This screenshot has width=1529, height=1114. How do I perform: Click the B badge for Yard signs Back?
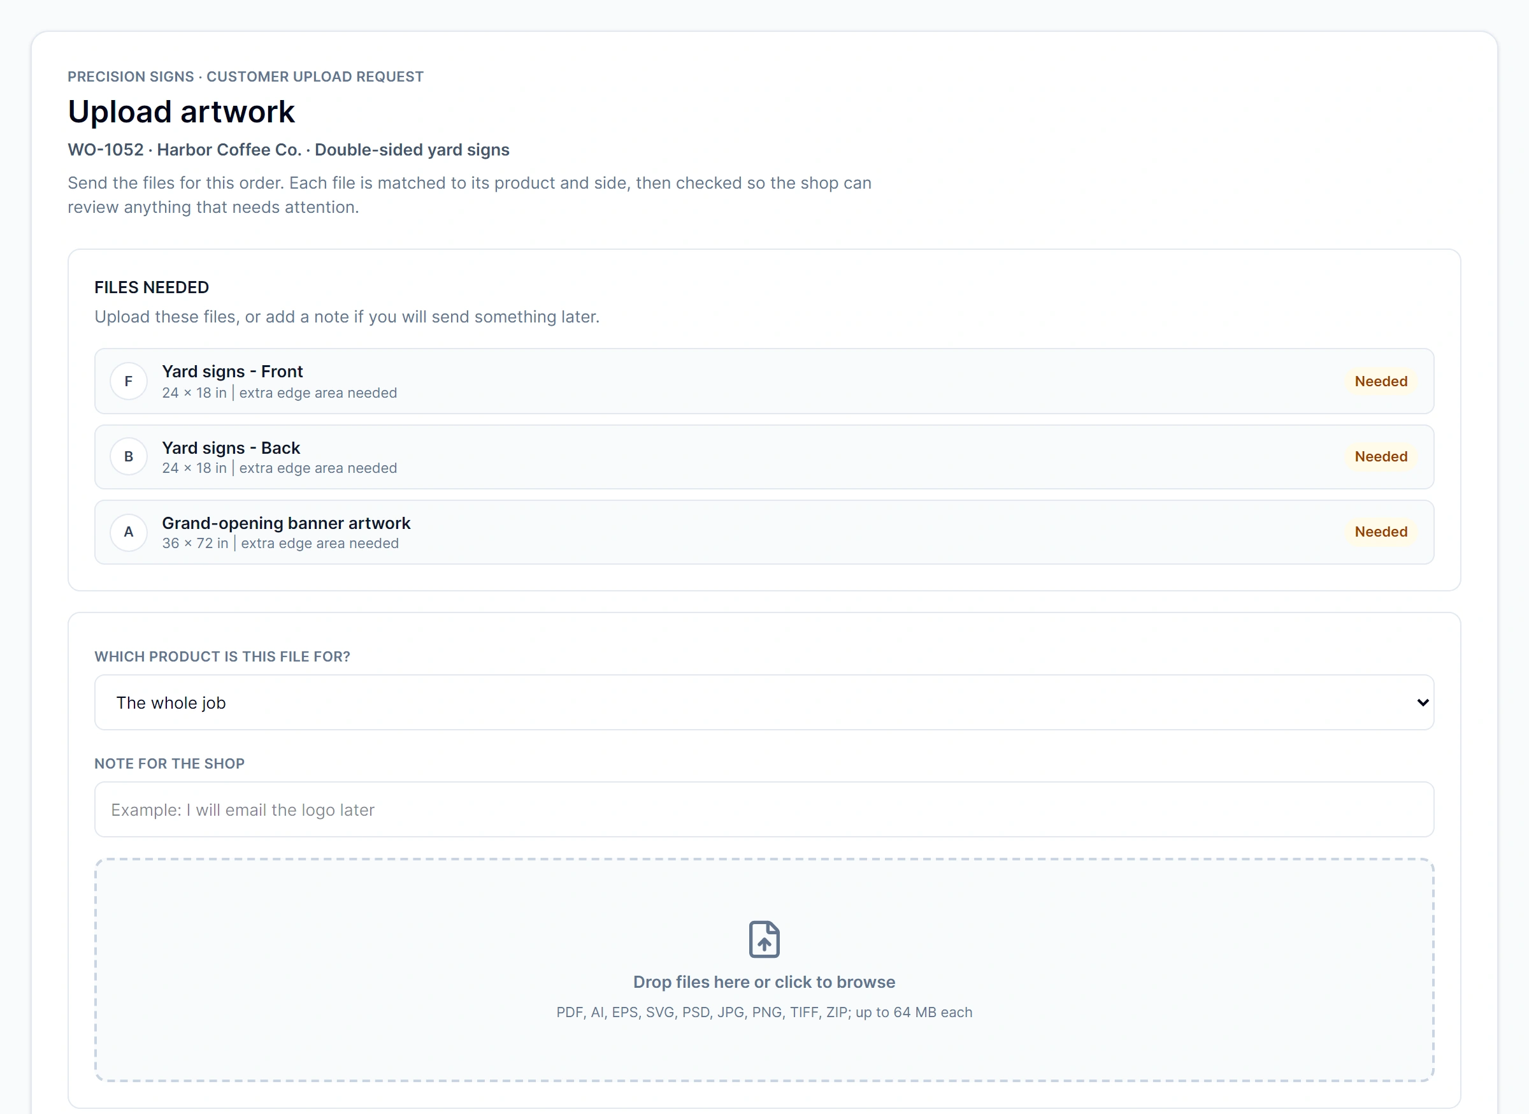click(128, 456)
